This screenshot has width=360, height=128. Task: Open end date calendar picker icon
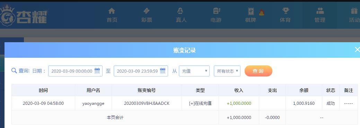click(163, 71)
